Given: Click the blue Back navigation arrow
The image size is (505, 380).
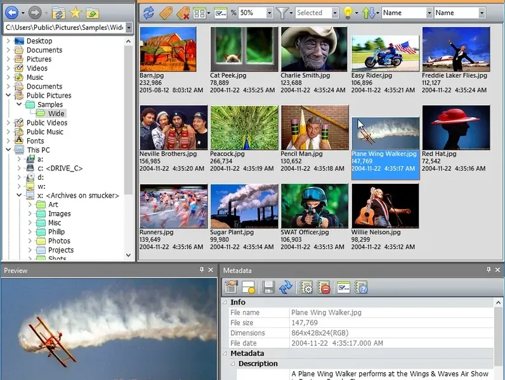Looking at the screenshot, I should (11, 12).
